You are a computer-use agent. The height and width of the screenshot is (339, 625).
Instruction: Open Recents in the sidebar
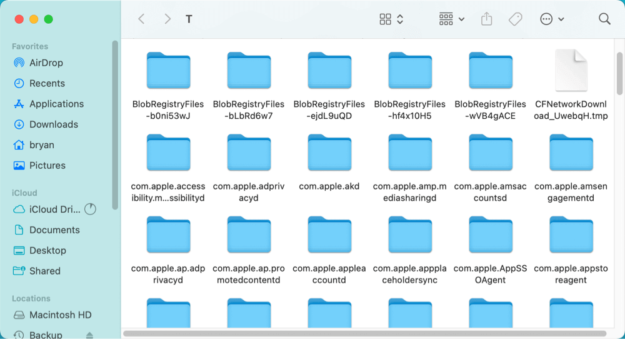[47, 83]
